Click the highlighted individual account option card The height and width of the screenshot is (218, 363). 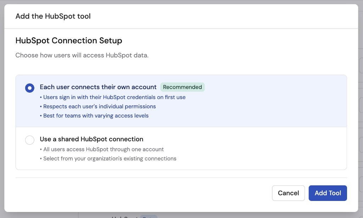click(181, 100)
